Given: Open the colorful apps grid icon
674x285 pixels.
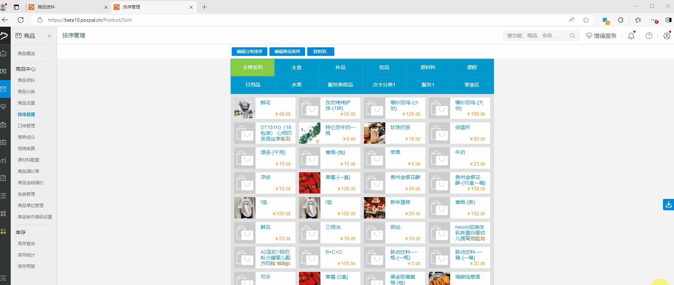Looking at the screenshot, I should tap(3, 231).
